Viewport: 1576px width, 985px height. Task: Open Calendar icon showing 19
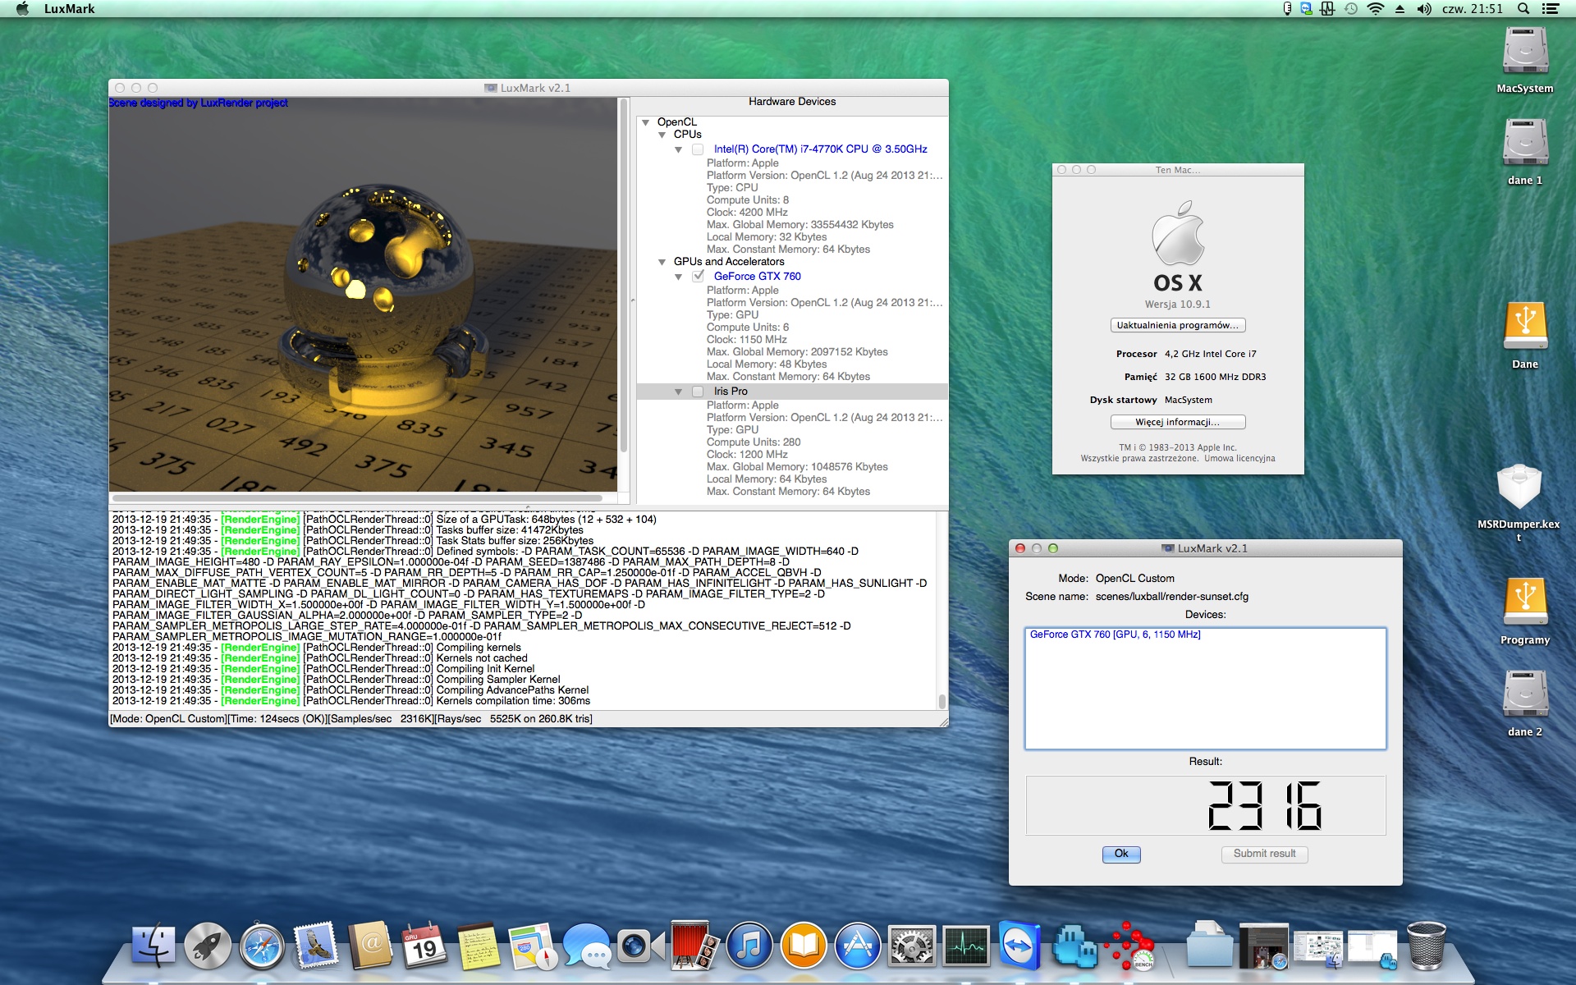pos(424,946)
